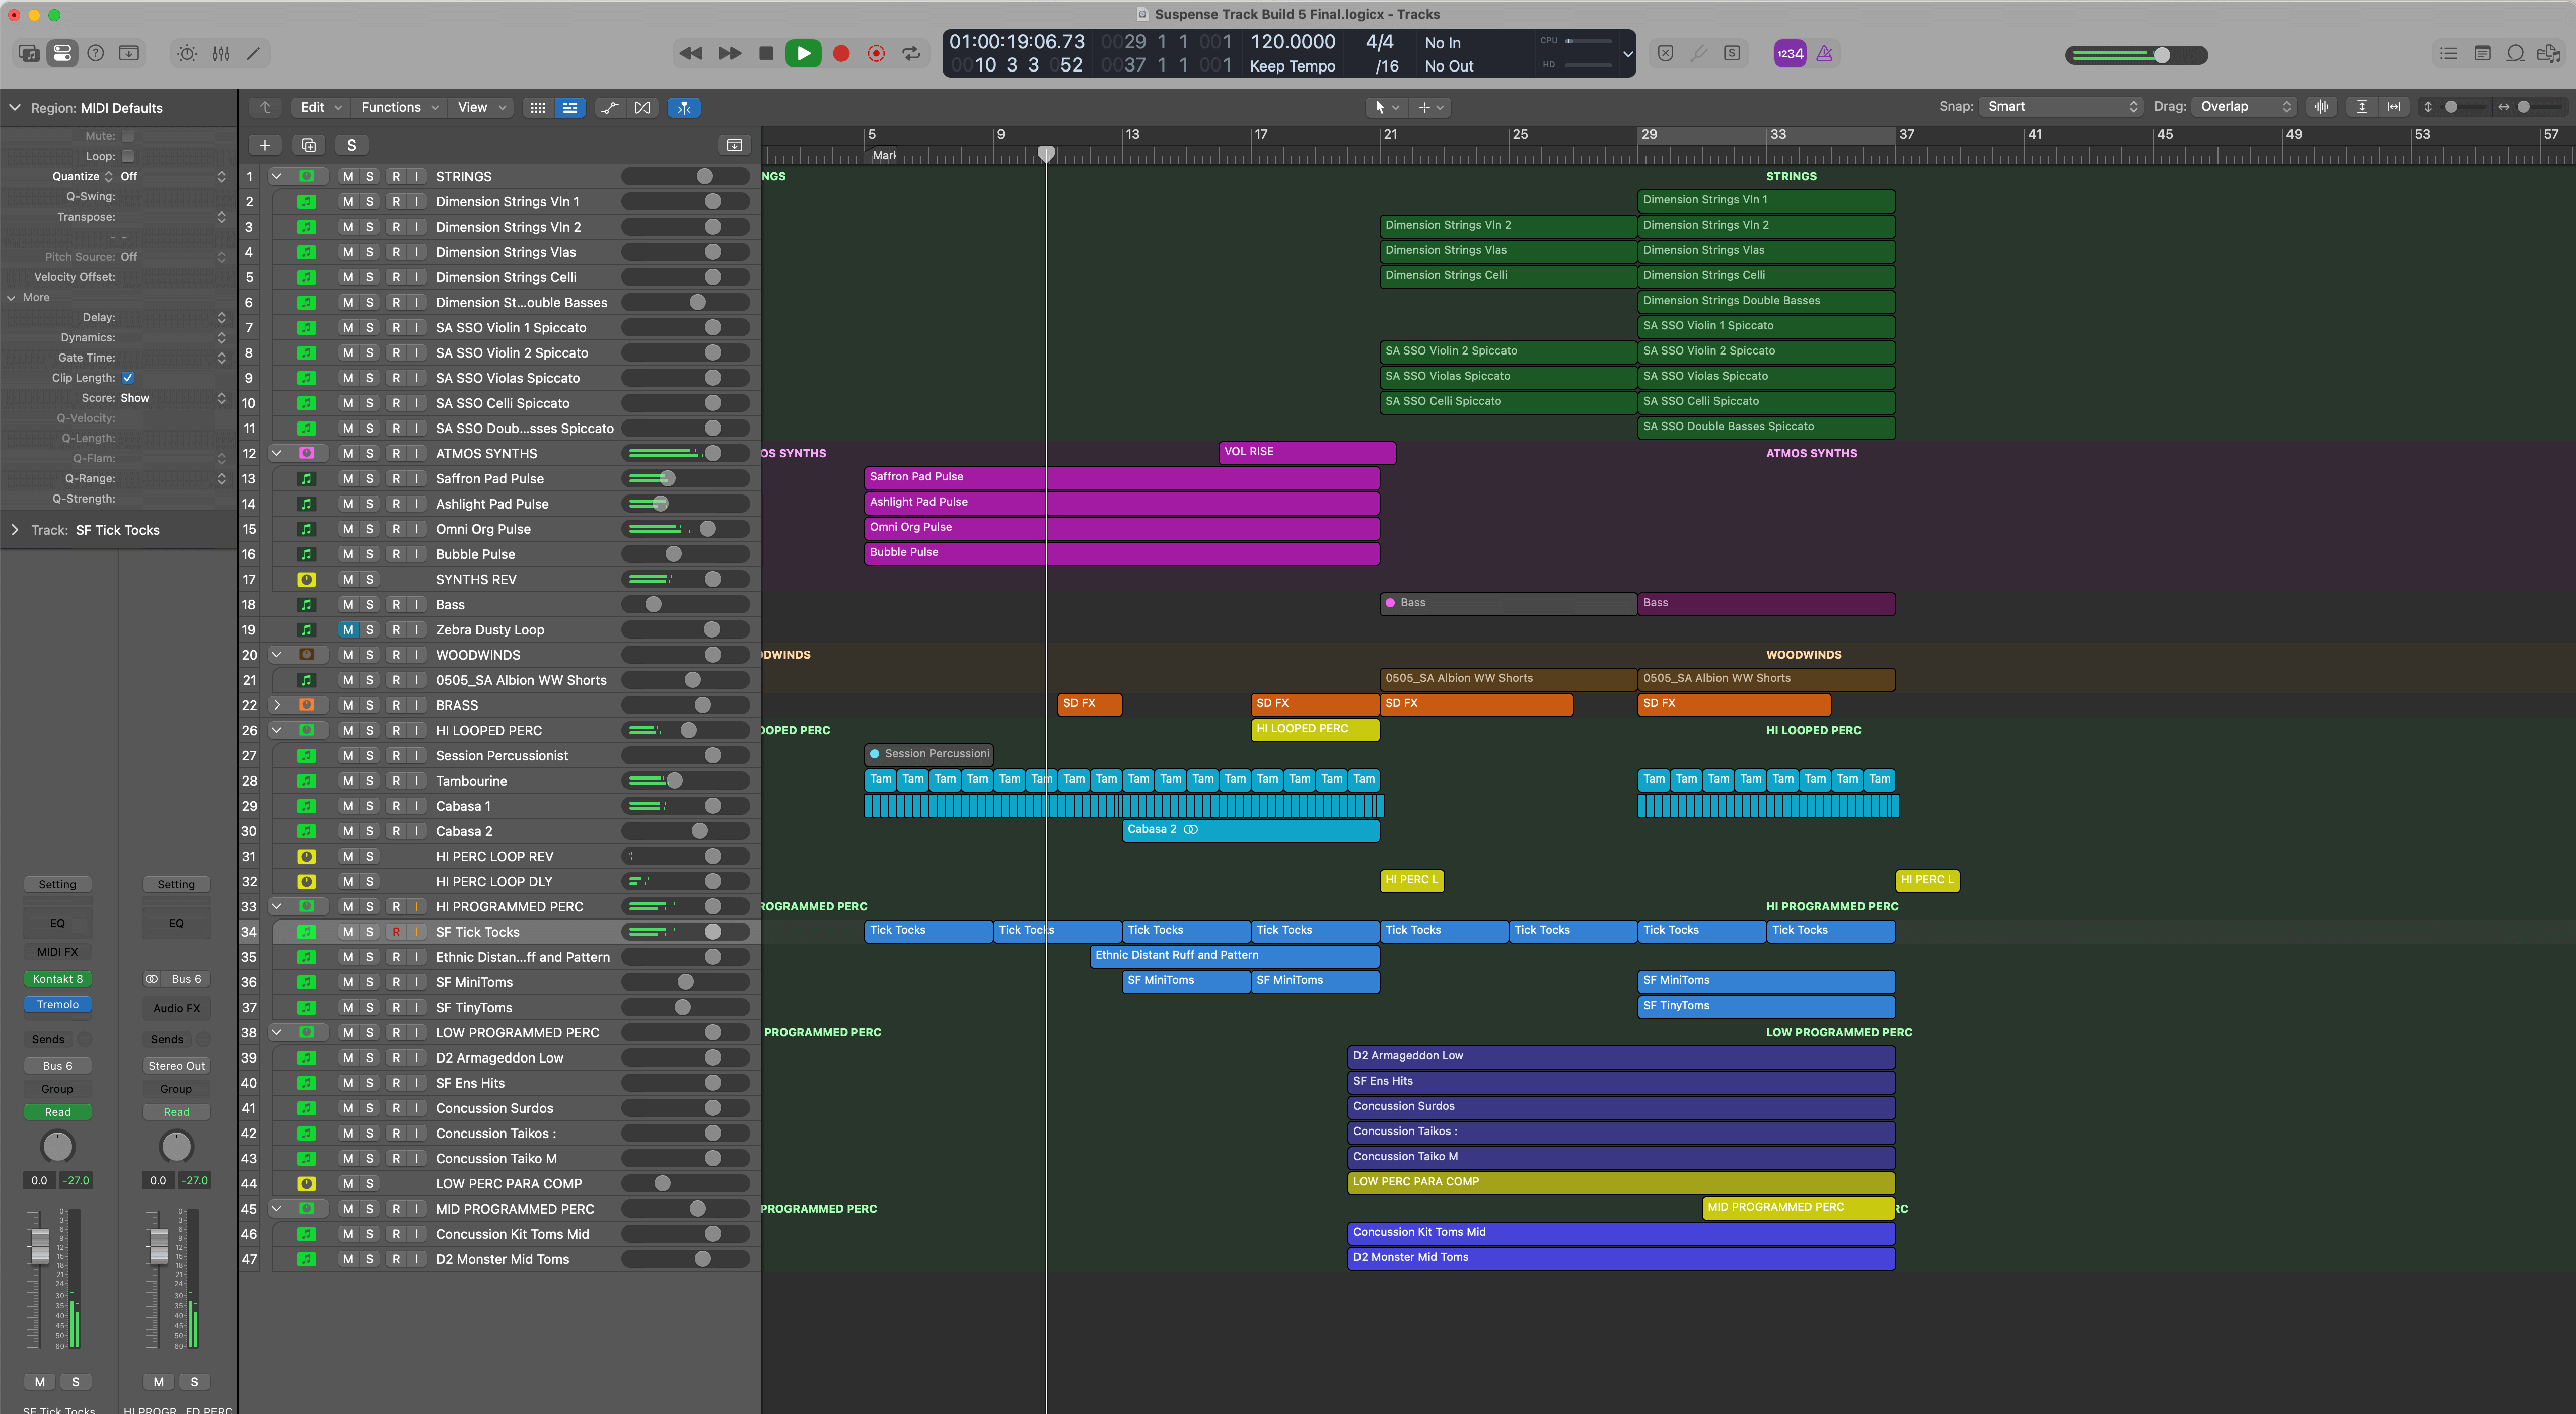
Task: Open the left-click Pointer tool menu
Action: coord(1387,107)
